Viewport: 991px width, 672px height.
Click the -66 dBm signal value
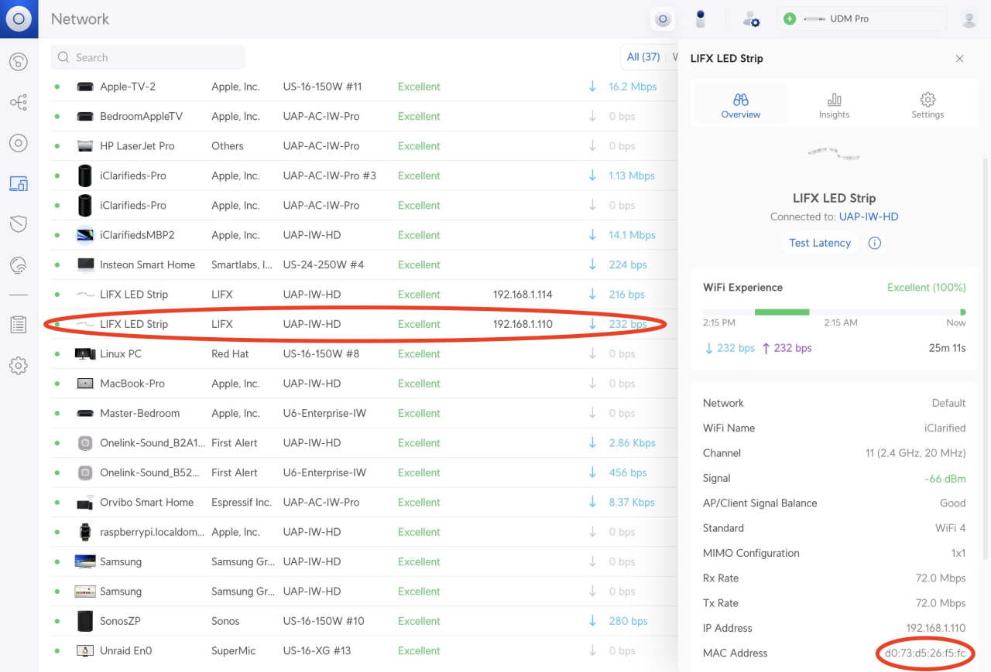[x=945, y=479]
